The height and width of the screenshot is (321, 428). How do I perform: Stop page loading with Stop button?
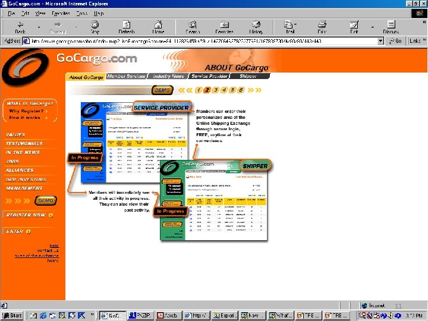coord(95,27)
